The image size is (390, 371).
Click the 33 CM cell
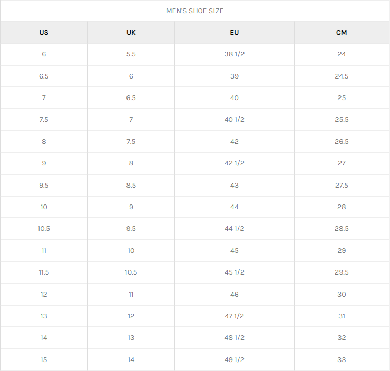coord(342,360)
